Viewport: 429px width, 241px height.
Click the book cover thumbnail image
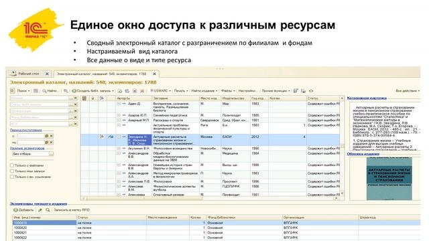[389, 179]
